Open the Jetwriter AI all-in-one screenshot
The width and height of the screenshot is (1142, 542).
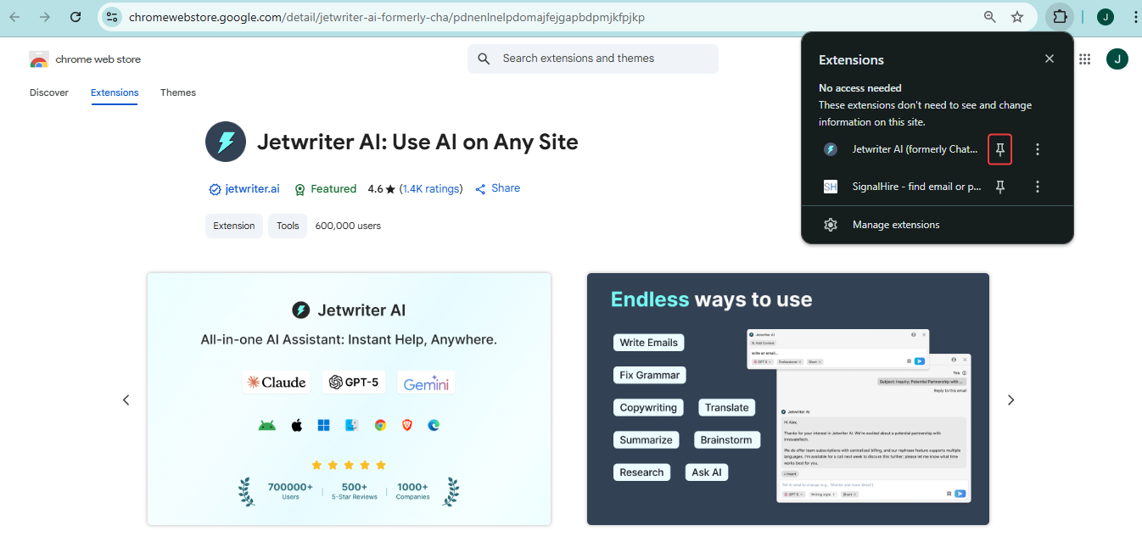(349, 399)
